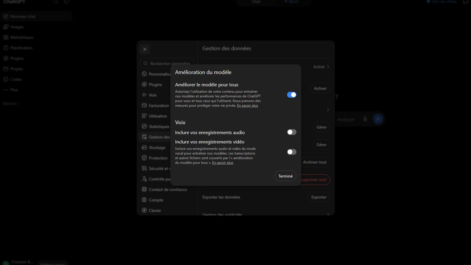471x265 pixels.
Task: Expand the Gestion des publicités chevron
Action: (x=328, y=214)
